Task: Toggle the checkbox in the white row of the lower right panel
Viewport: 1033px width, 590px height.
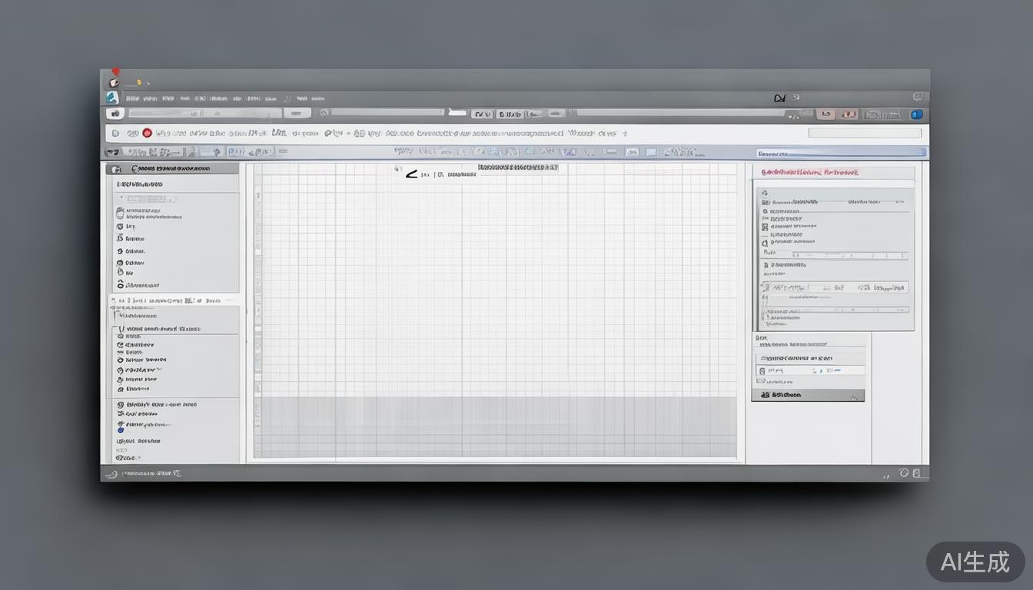Action: (762, 371)
